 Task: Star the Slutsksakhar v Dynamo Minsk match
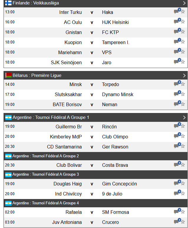coord(183,95)
